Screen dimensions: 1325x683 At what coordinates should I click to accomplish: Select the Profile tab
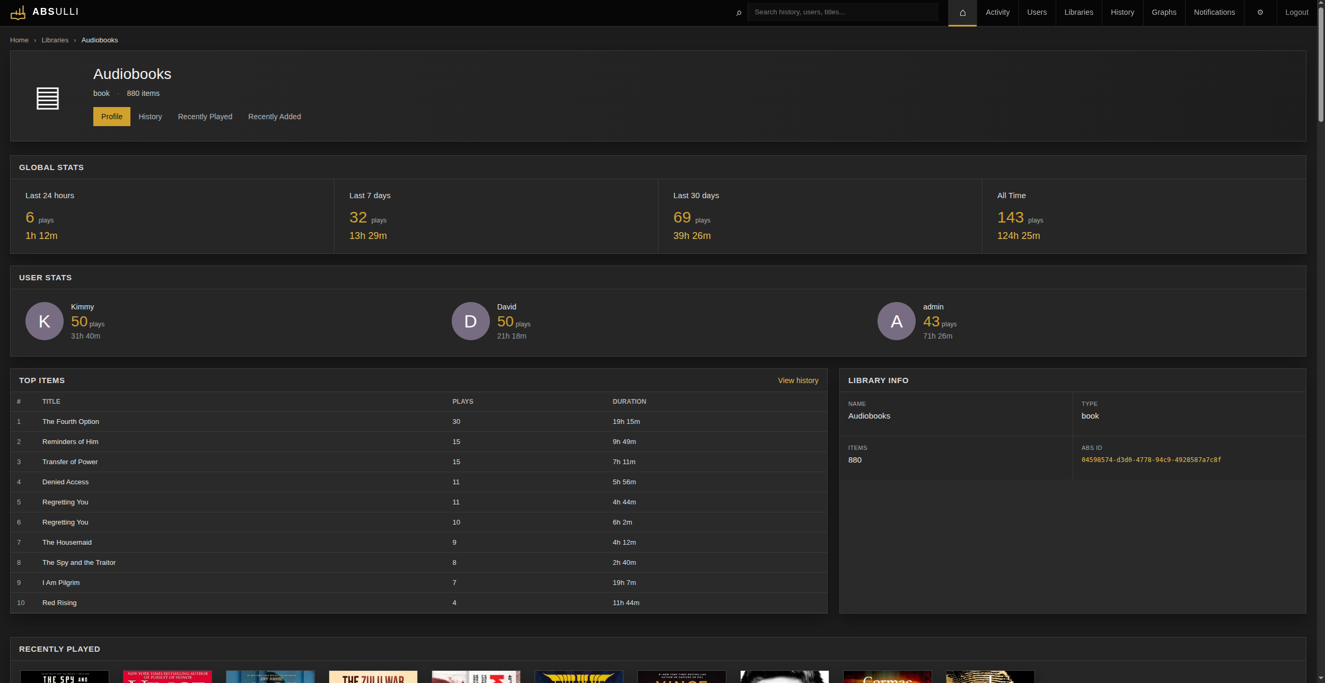(112, 117)
